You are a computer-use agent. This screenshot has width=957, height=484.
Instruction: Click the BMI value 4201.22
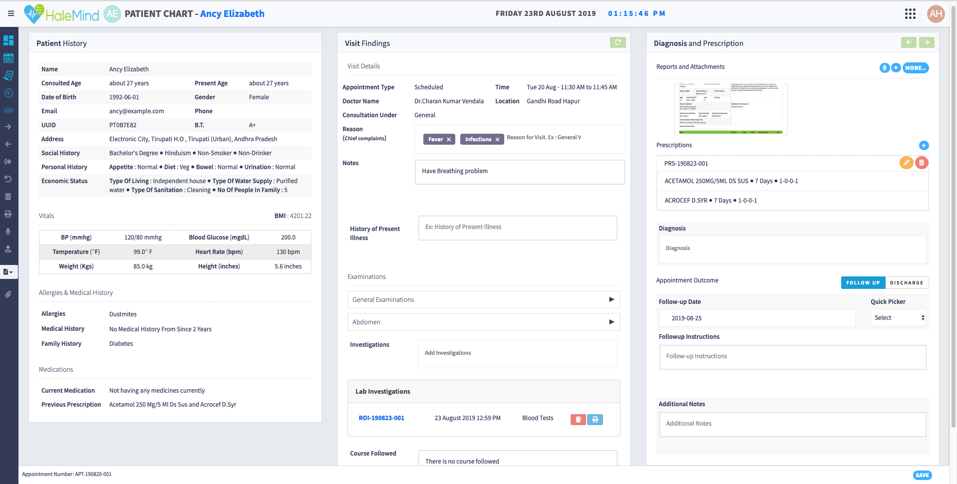click(x=301, y=216)
